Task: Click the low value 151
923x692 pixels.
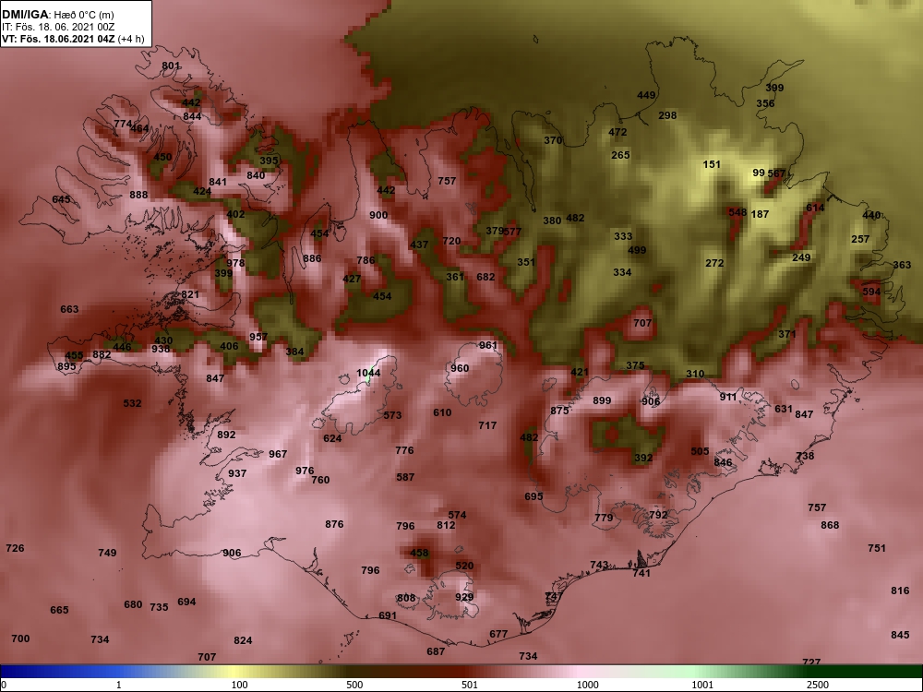Action: [x=712, y=164]
